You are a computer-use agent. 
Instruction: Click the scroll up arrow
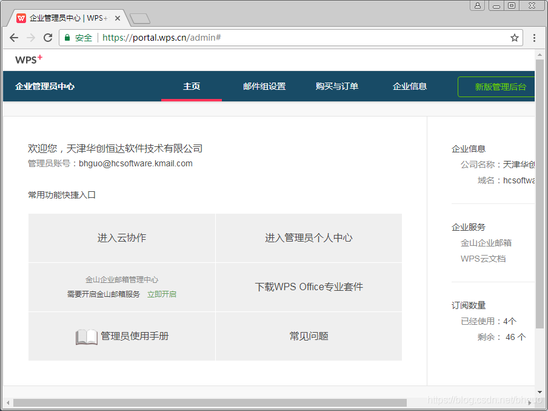(x=540, y=55)
